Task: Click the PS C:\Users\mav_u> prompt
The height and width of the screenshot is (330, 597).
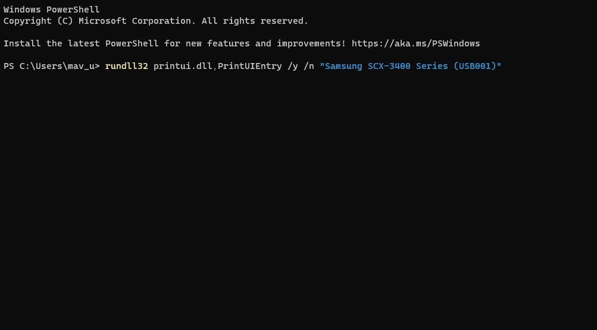Action: click(x=51, y=66)
